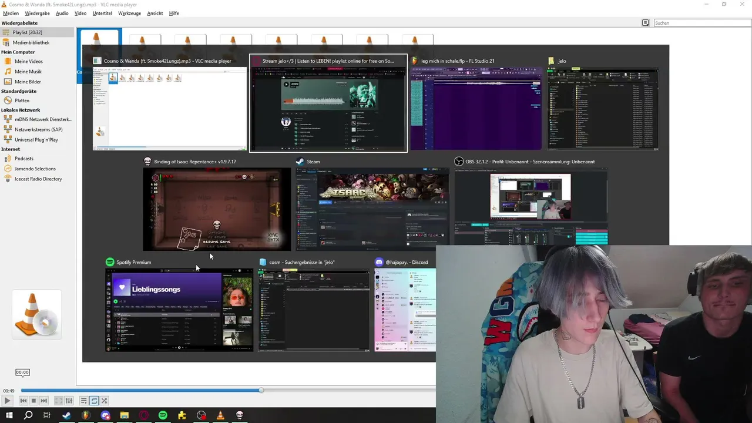
Task: Skip to previous track in VLC
Action: tap(23, 401)
